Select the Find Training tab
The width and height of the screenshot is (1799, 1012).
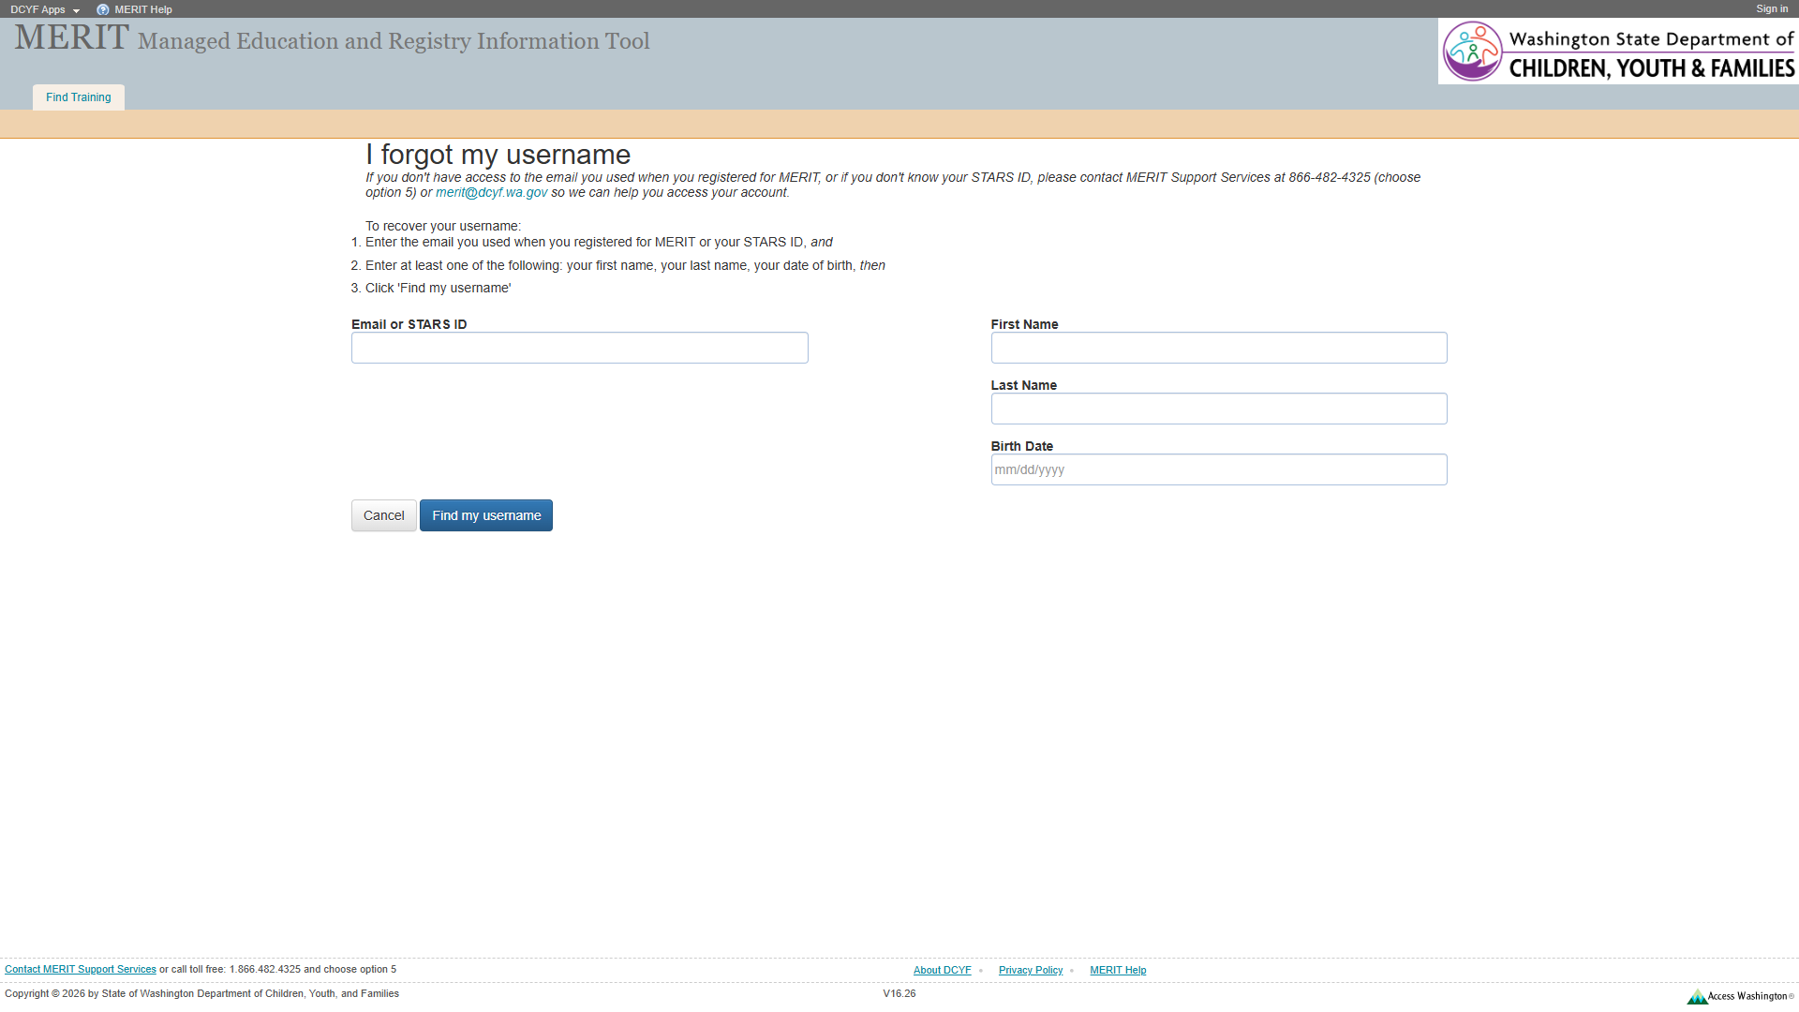[78, 97]
